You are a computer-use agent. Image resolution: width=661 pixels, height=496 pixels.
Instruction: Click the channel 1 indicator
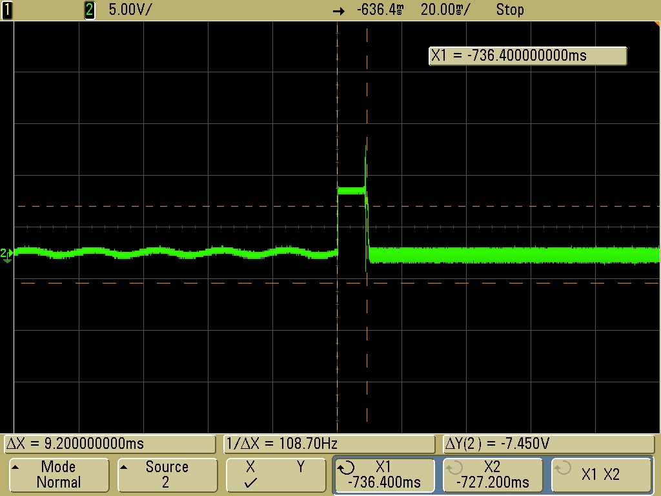coord(7,10)
